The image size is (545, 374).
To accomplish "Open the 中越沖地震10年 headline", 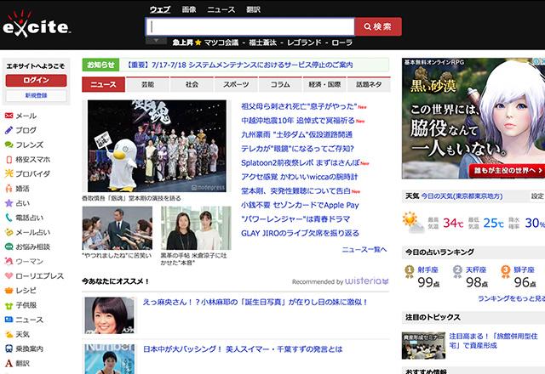I will 298,121.
